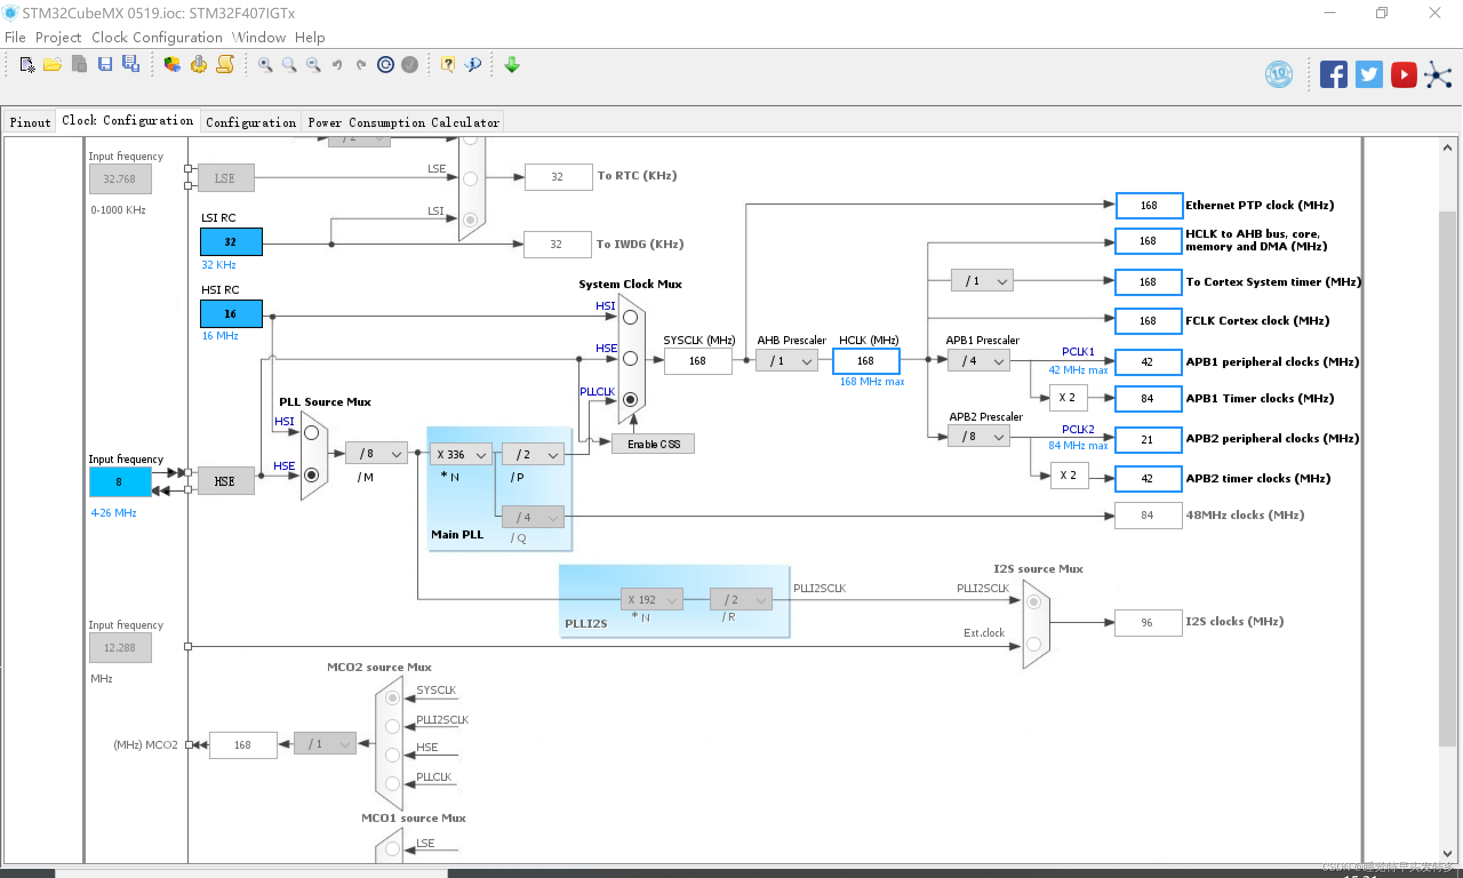Open help documentation via question mark icon
Screen dimensions: 1463x878
pyautogui.click(x=447, y=65)
